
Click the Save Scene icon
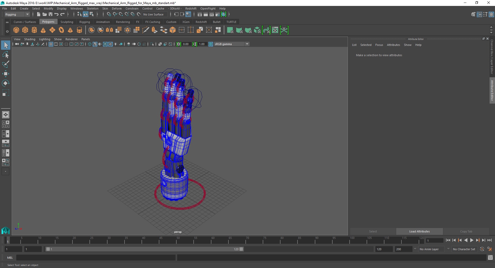[x=51, y=14]
